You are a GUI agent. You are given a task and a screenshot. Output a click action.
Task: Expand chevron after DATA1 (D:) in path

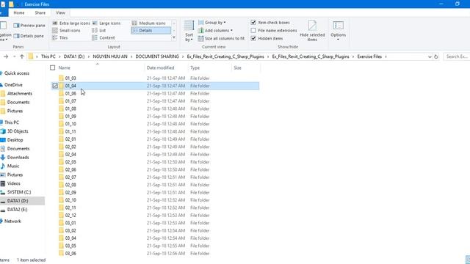89,56
